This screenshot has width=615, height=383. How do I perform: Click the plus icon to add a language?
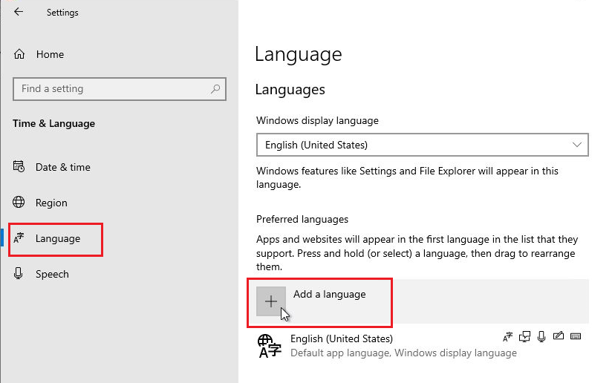271,301
